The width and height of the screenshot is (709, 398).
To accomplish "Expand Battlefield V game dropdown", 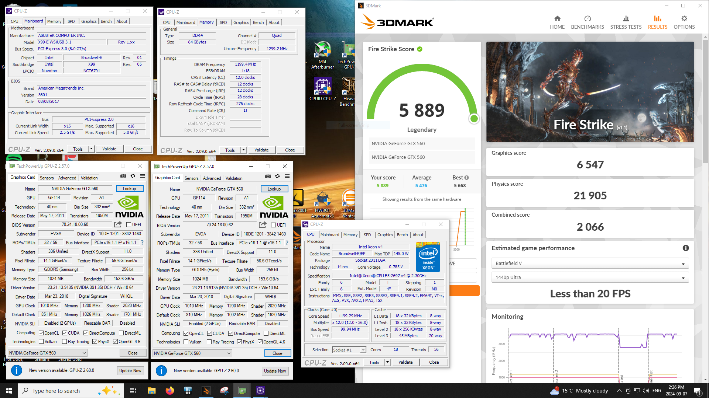I will [590, 263].
